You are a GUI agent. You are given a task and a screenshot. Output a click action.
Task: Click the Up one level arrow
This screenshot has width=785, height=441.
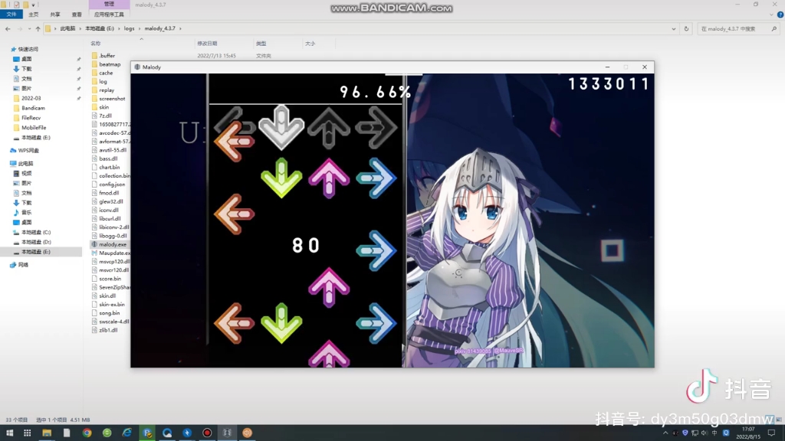(x=38, y=29)
